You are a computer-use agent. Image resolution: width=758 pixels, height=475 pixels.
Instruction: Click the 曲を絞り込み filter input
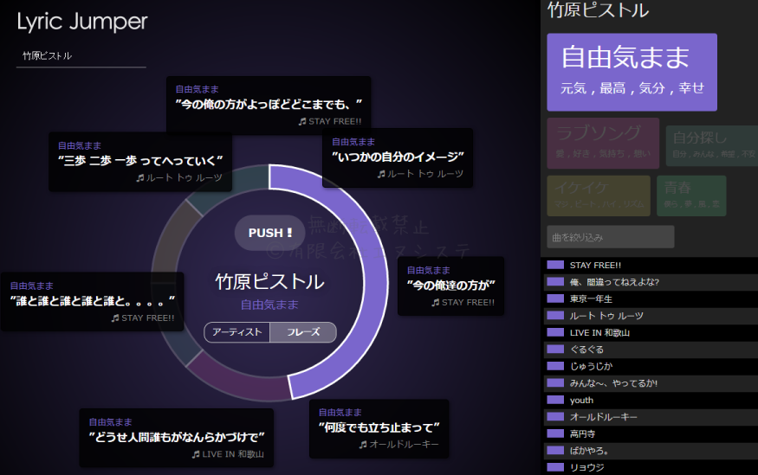(611, 237)
